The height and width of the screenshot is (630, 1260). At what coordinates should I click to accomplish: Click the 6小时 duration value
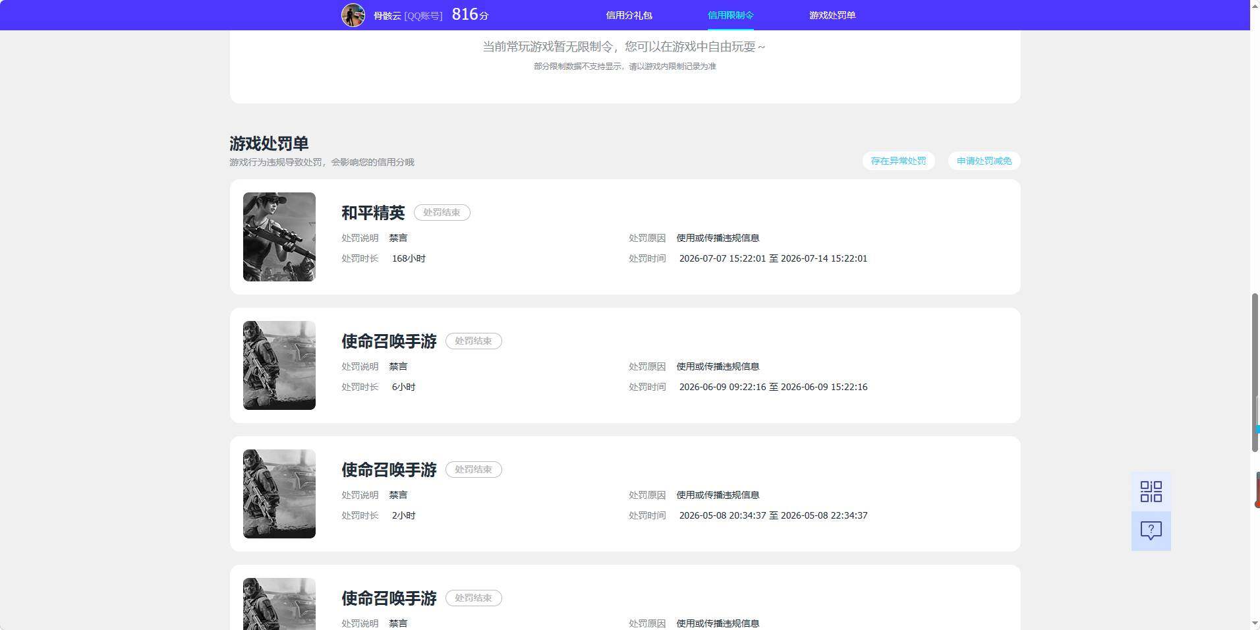click(x=403, y=387)
